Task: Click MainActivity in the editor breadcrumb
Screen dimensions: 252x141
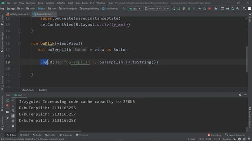Action: [x=28, y=90]
